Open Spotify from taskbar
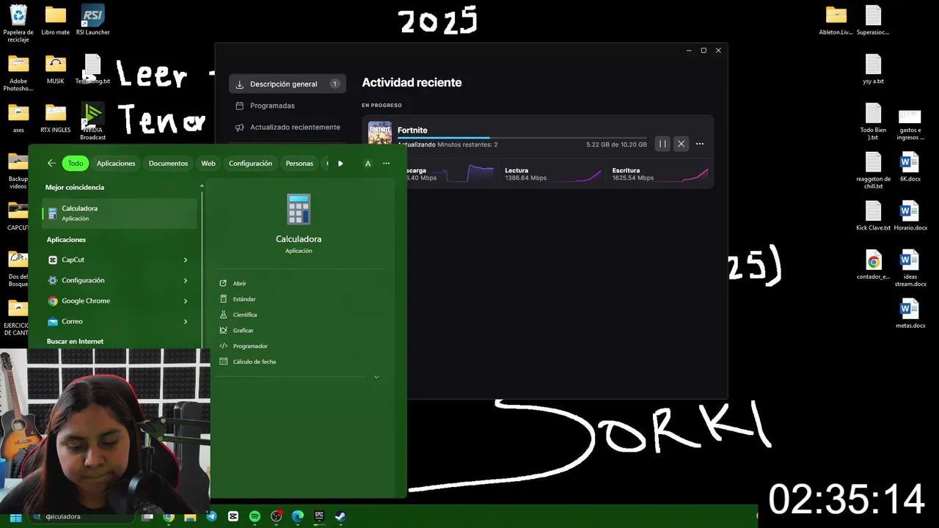 coord(255,517)
